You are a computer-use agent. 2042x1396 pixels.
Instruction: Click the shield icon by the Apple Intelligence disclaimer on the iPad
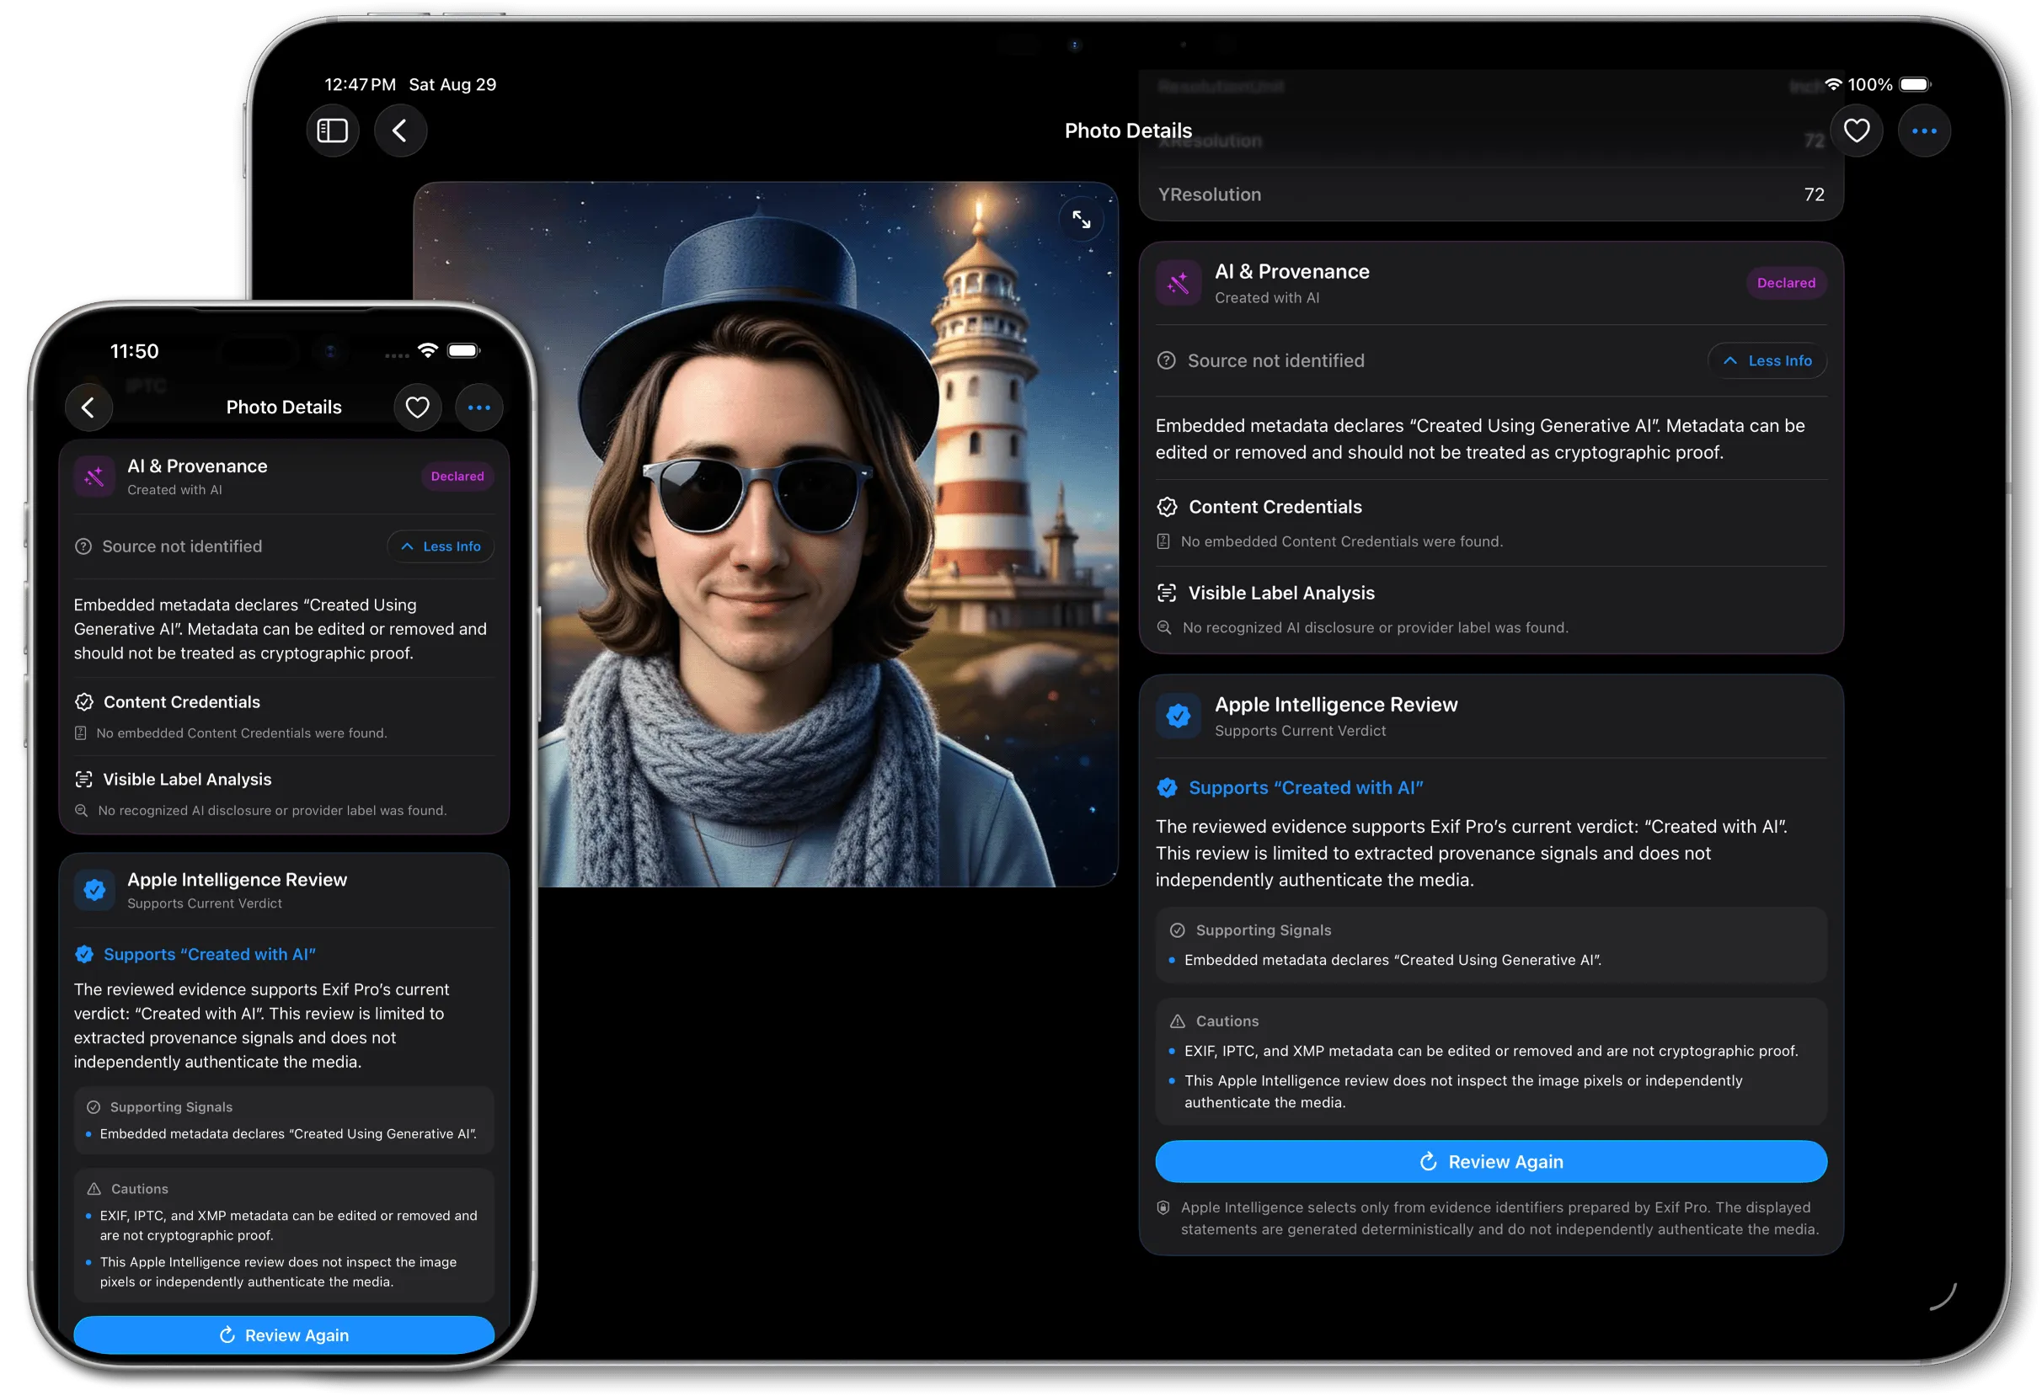1163,1207
